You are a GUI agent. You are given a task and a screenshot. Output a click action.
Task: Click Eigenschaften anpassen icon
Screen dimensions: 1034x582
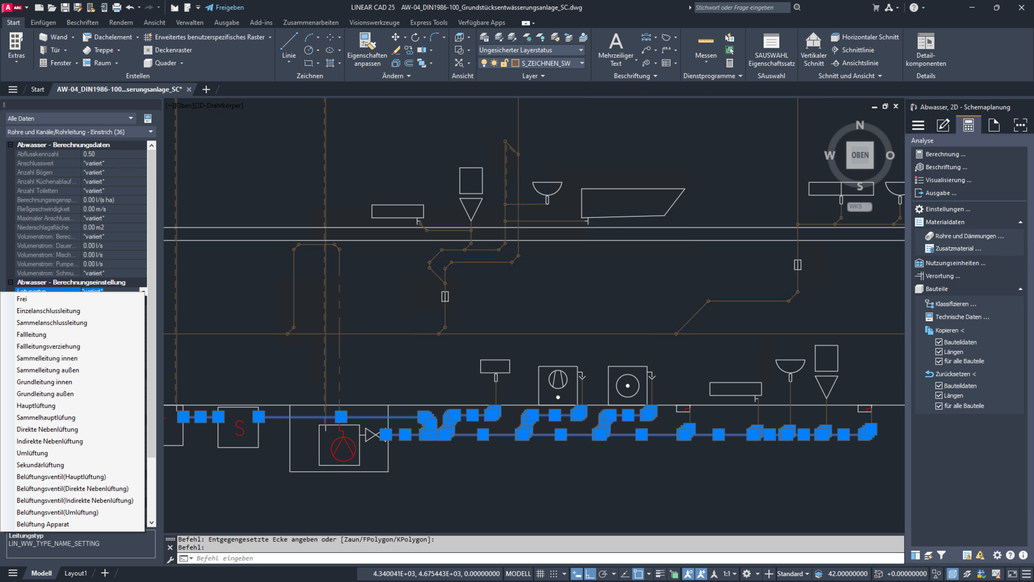(x=366, y=49)
